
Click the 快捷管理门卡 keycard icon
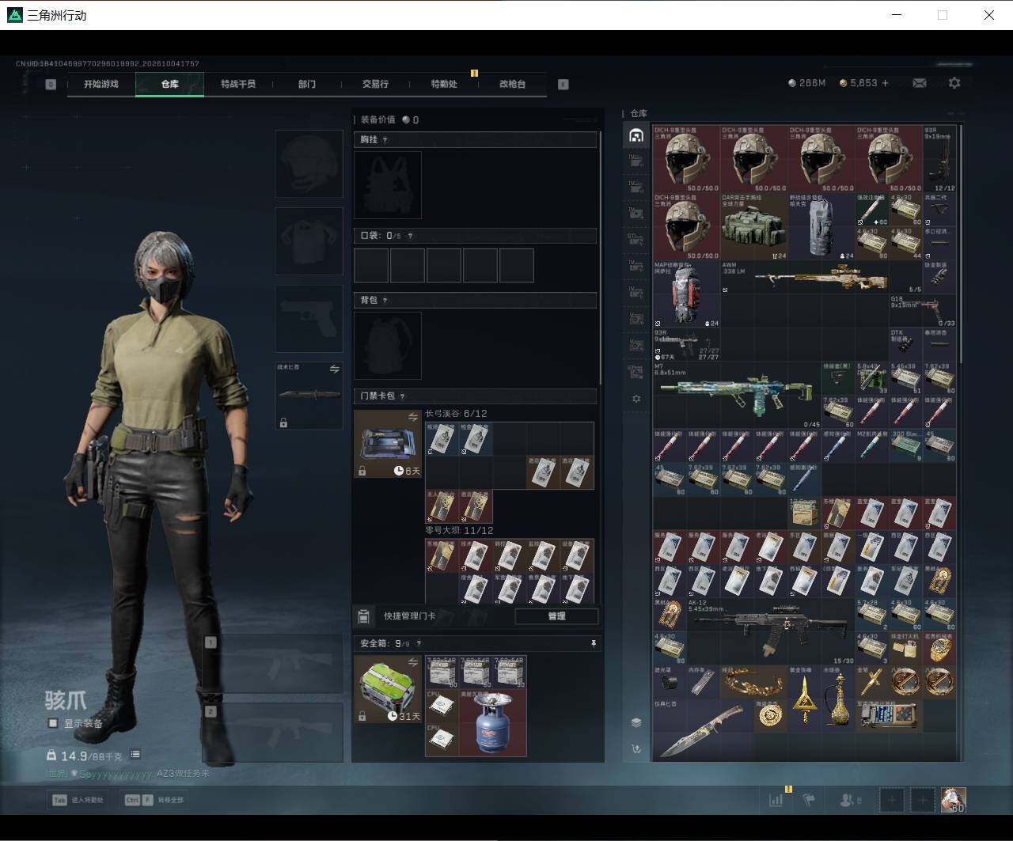click(x=364, y=616)
